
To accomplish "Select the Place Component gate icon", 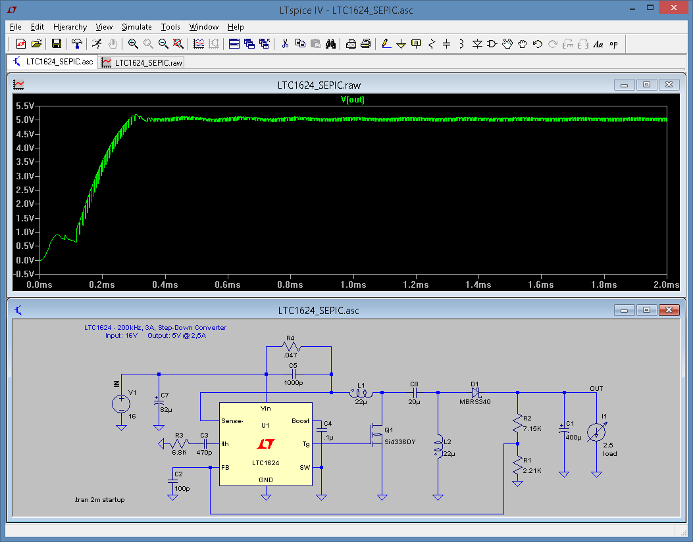I will tap(492, 44).
